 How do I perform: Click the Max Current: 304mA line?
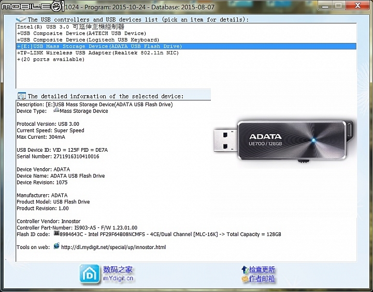tap(41, 137)
